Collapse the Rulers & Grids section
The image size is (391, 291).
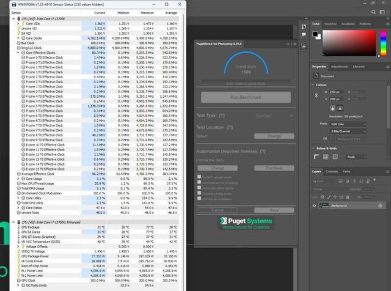[313, 148]
